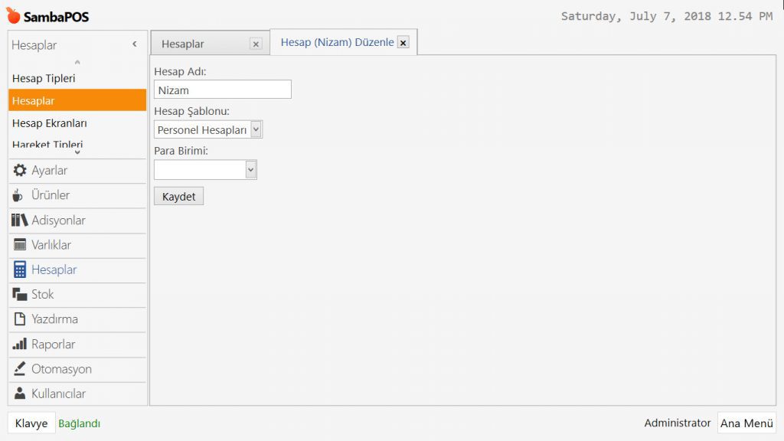Open Adisyonlar using the books icon

[20, 220]
